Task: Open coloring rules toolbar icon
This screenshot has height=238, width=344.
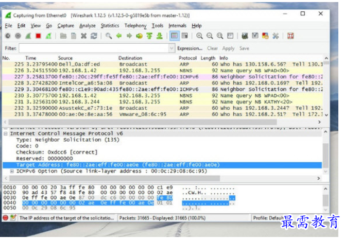Action: [x=265, y=36]
